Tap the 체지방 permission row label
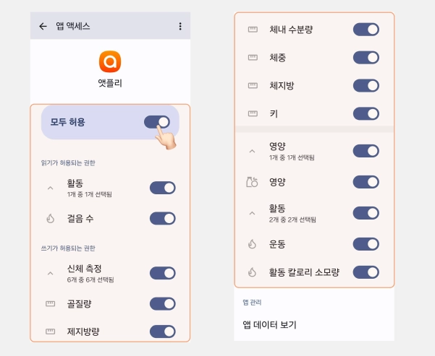This screenshot has height=356, width=435. tap(282, 86)
